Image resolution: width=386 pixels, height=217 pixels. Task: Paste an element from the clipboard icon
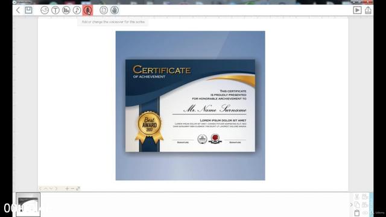click(x=357, y=213)
